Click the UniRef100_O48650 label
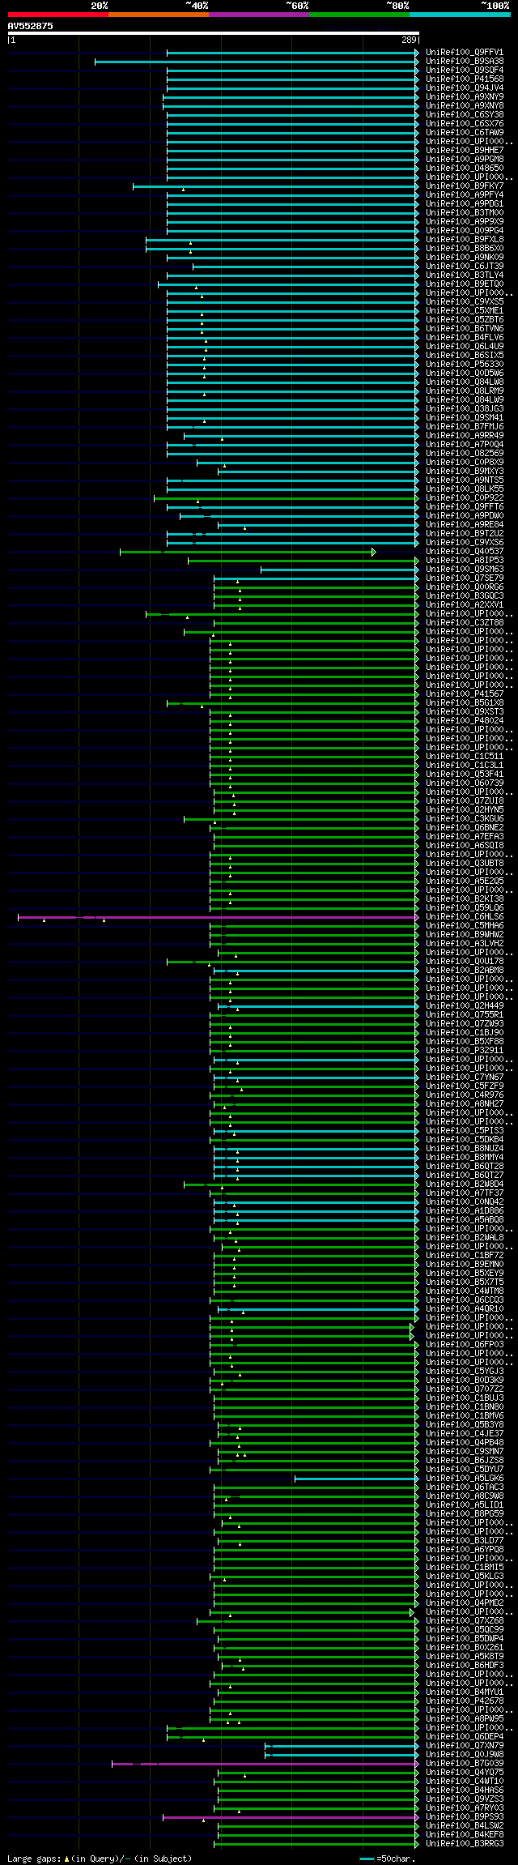518x1865 pixels. 465,169
